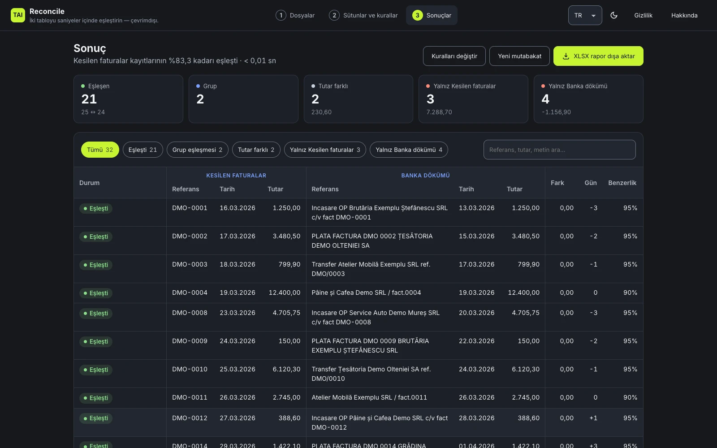Select the Eşleşen summary card

point(128,99)
